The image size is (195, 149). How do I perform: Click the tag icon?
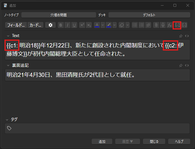pyautogui.click(x=9, y=128)
